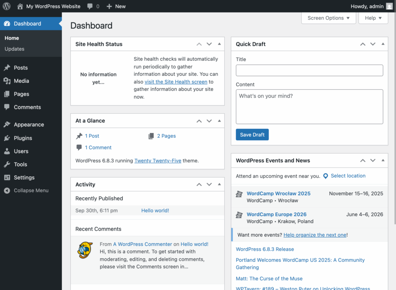The width and height of the screenshot is (396, 290).
Task: Collapse the Site Health Status panel
Action: (x=219, y=44)
